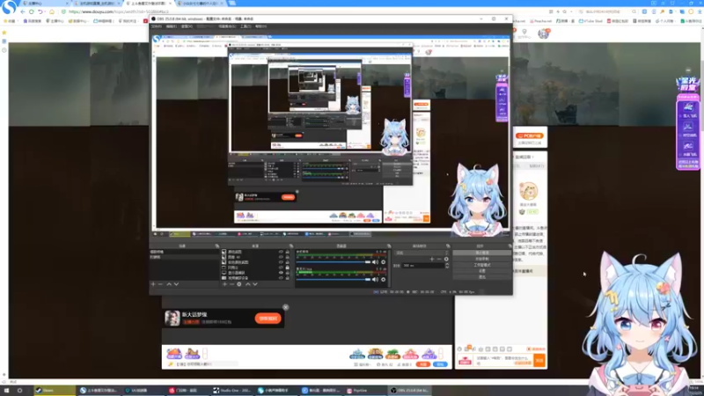Open the OBS 文件 menu
This screenshot has height=396, width=704.
(x=157, y=26)
